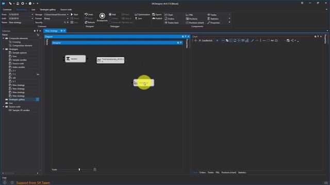Image resolution: width=330 pixels, height=185 pixels.
Task: Open the From date dropdown
Action: coord(32,14)
